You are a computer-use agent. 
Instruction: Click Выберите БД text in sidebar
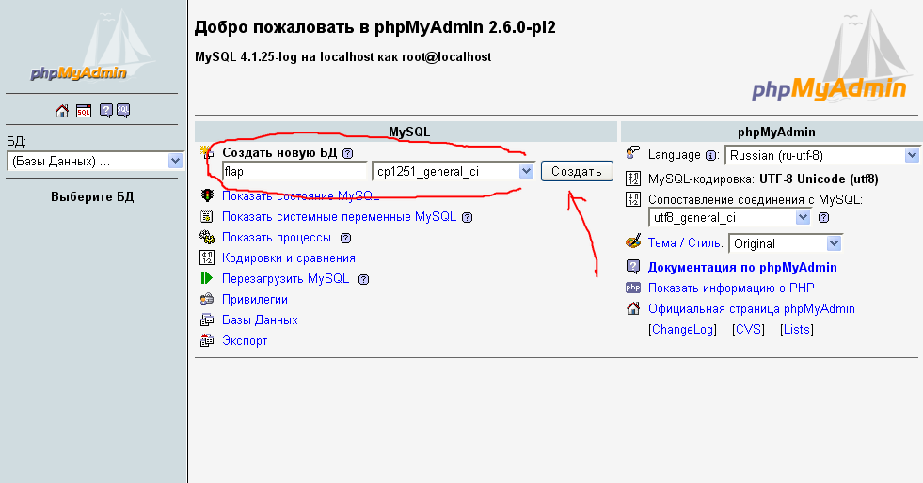pos(92,196)
